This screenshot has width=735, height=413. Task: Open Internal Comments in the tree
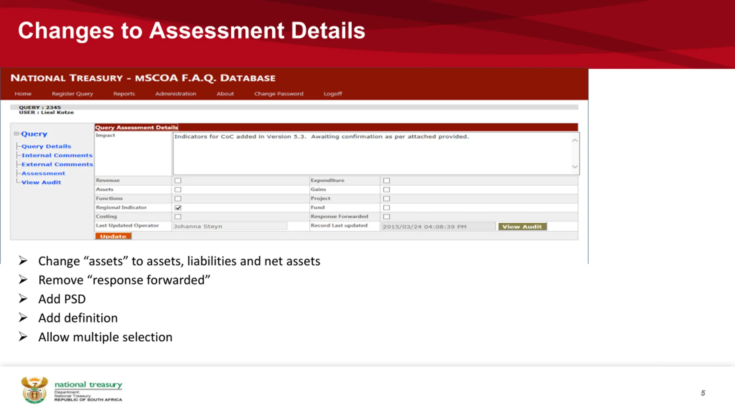tap(57, 155)
